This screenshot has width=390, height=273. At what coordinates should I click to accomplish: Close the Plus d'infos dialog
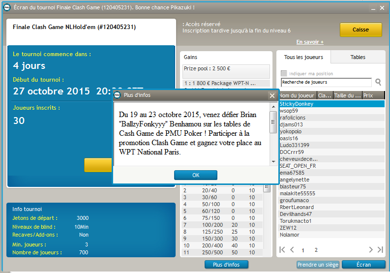(x=272, y=95)
